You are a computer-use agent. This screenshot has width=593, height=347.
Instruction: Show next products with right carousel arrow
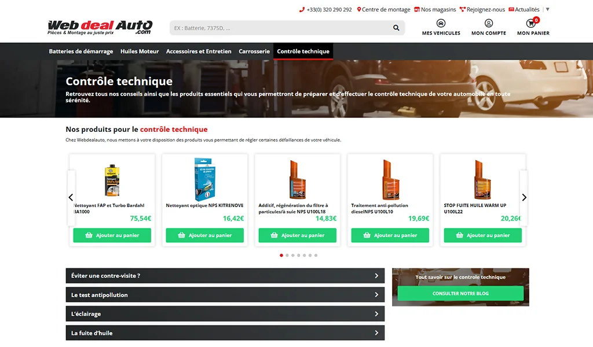pyautogui.click(x=524, y=197)
